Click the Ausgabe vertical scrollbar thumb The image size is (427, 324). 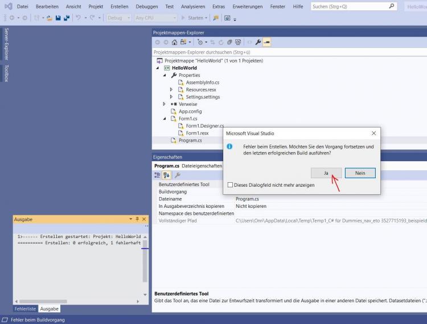[x=145, y=261]
